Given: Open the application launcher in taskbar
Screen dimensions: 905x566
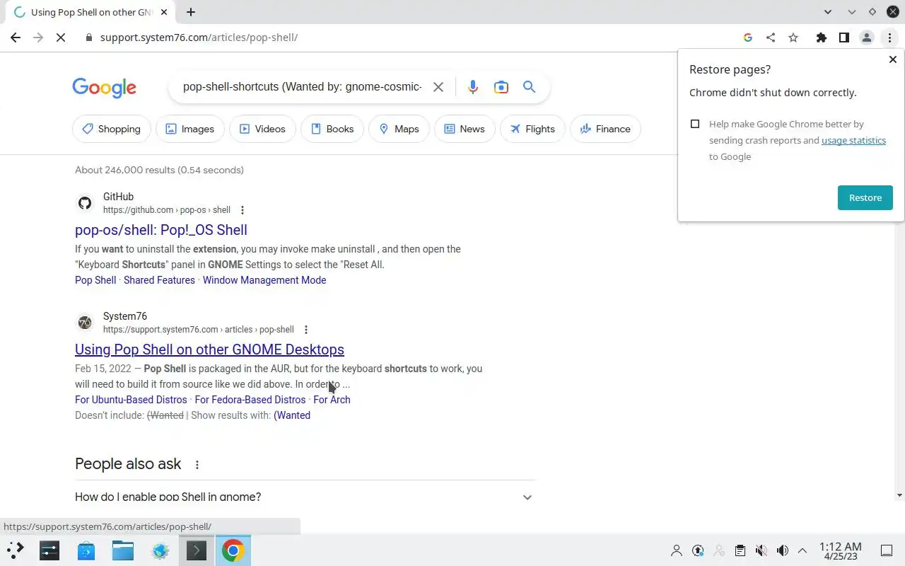Looking at the screenshot, I should coord(15,550).
